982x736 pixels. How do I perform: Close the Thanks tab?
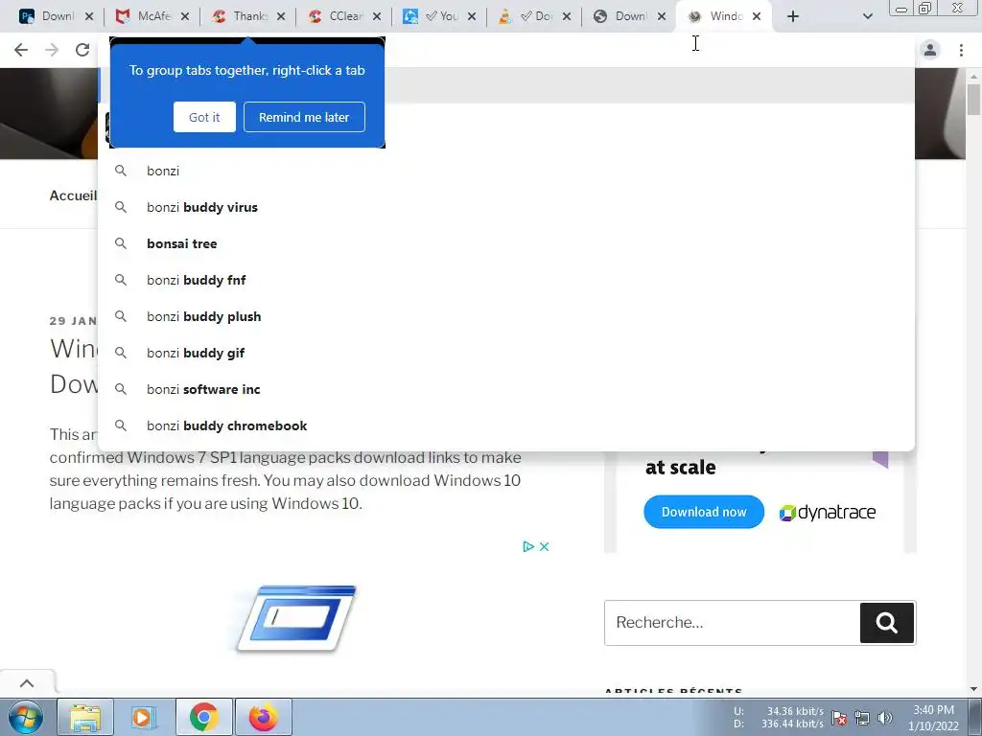[x=281, y=17]
